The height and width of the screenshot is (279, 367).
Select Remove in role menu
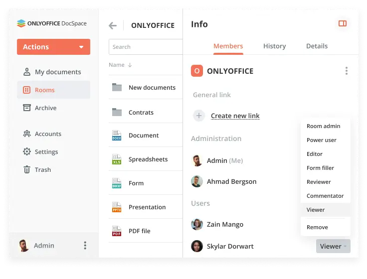[x=325, y=227]
